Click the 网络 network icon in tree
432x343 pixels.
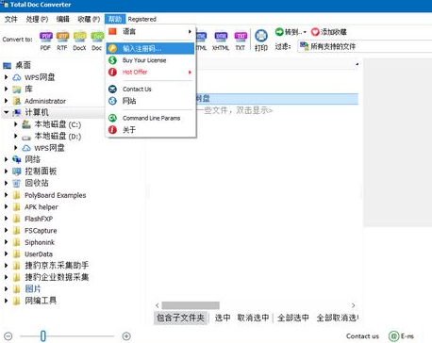coord(17,159)
